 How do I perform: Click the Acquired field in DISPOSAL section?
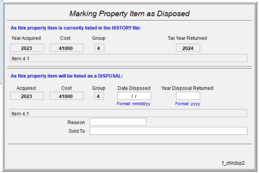(27, 96)
